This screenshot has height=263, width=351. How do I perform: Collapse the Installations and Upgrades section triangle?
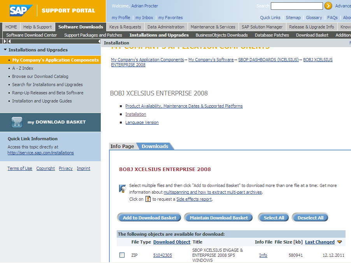pos(5,49)
